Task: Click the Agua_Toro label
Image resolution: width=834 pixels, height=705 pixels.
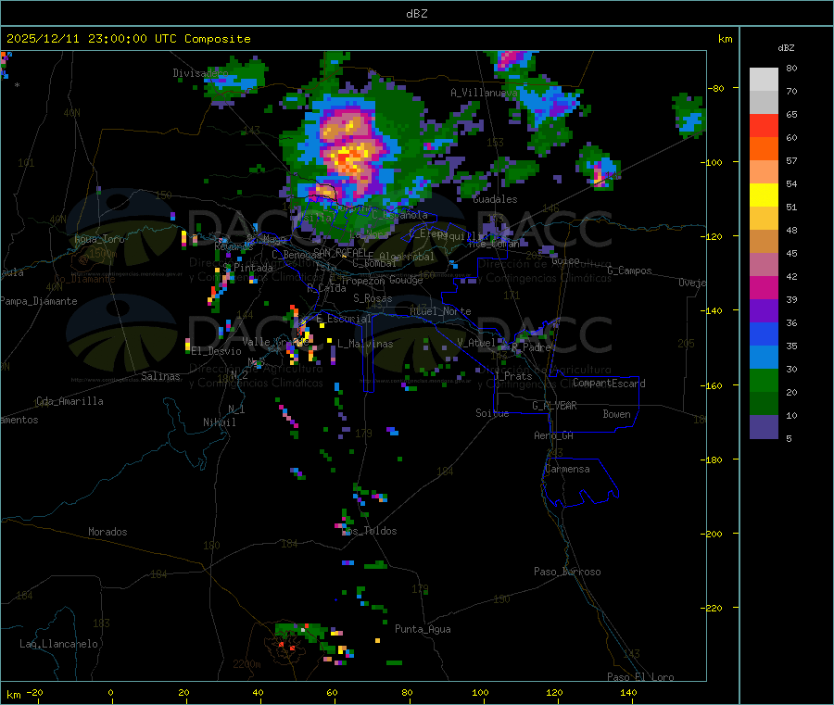Action: [99, 239]
